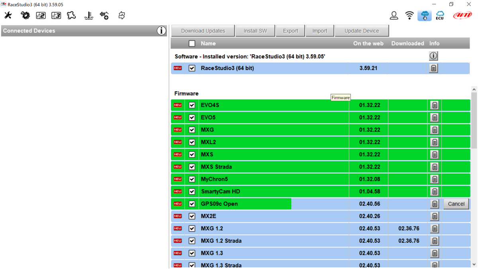This screenshot has width=478, height=269.
Task: Open the cloud download updates icon
Action: coord(425,16)
